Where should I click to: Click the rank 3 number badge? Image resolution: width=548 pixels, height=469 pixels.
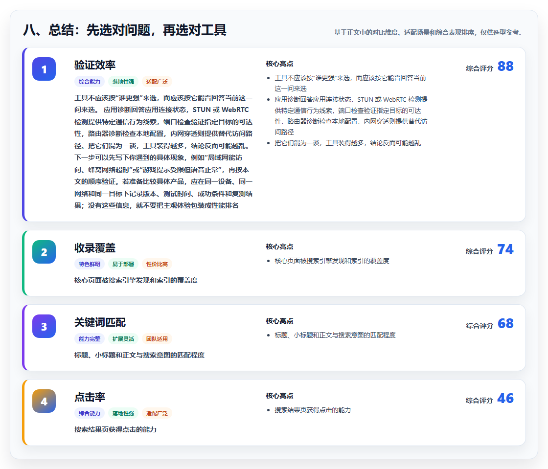pos(44,326)
